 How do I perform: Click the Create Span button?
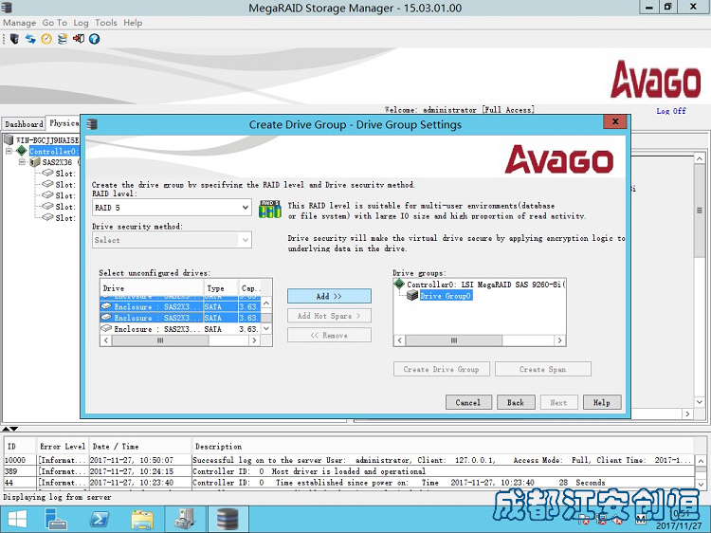pos(543,369)
